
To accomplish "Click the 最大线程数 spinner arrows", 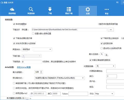I will tap(41, 72).
